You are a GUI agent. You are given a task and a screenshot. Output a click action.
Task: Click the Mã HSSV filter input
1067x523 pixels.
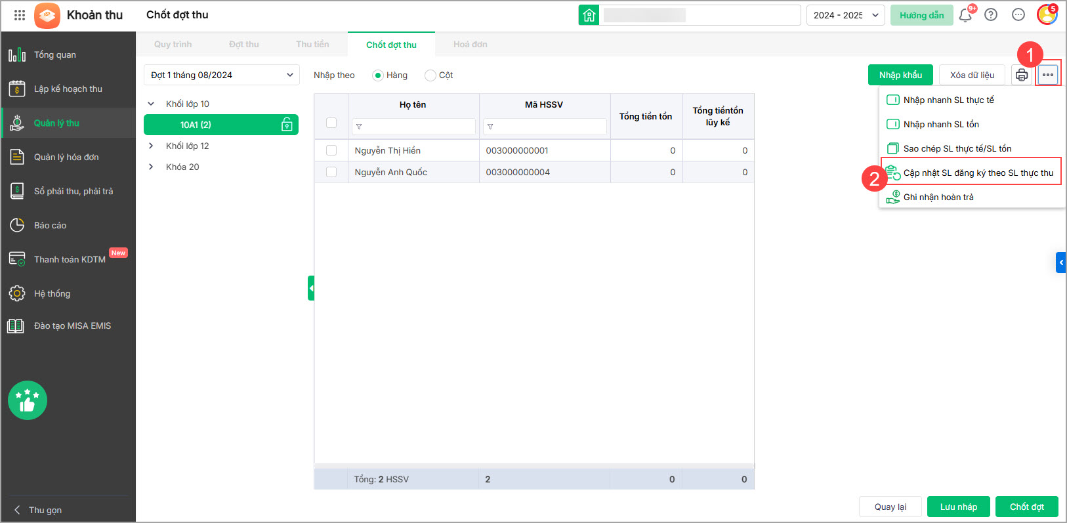(x=545, y=127)
